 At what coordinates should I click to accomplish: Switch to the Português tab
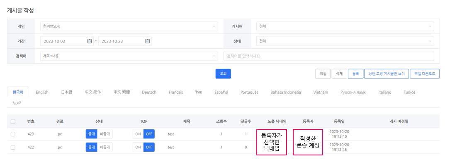(x=249, y=92)
